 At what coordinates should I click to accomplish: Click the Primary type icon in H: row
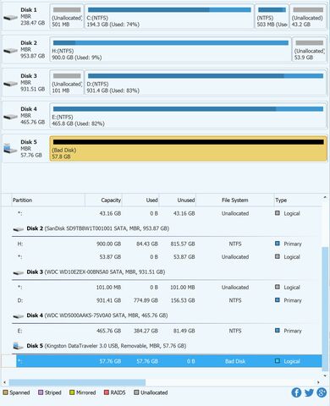(x=278, y=244)
